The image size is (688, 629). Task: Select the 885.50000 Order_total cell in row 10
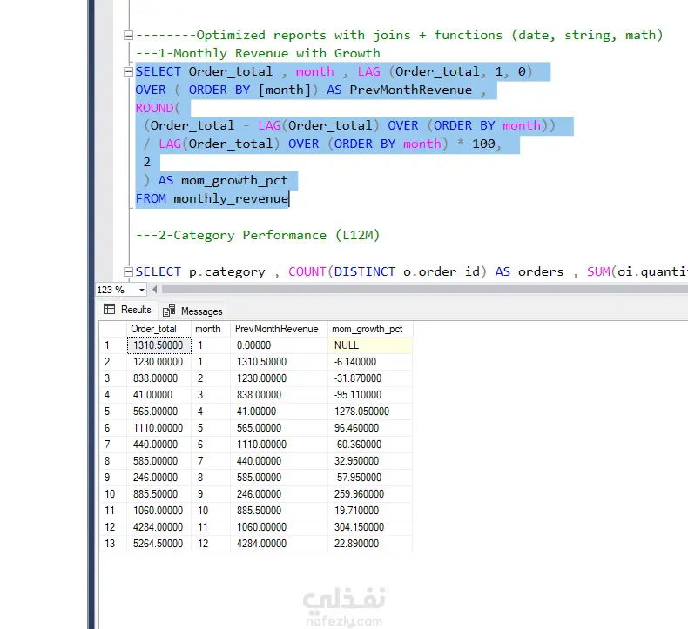pos(159,494)
